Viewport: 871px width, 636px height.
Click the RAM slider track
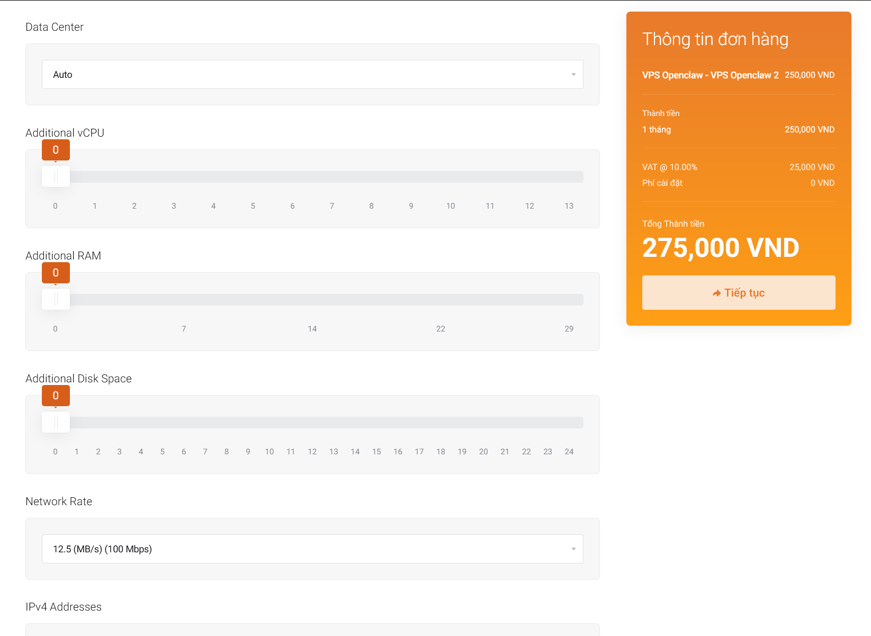312,300
